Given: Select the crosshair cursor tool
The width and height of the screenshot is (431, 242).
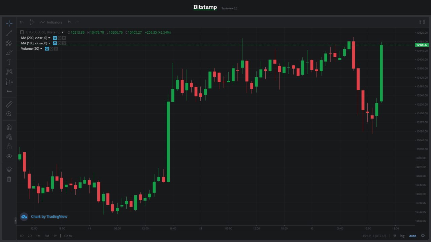Looking at the screenshot, I should tap(9, 23).
